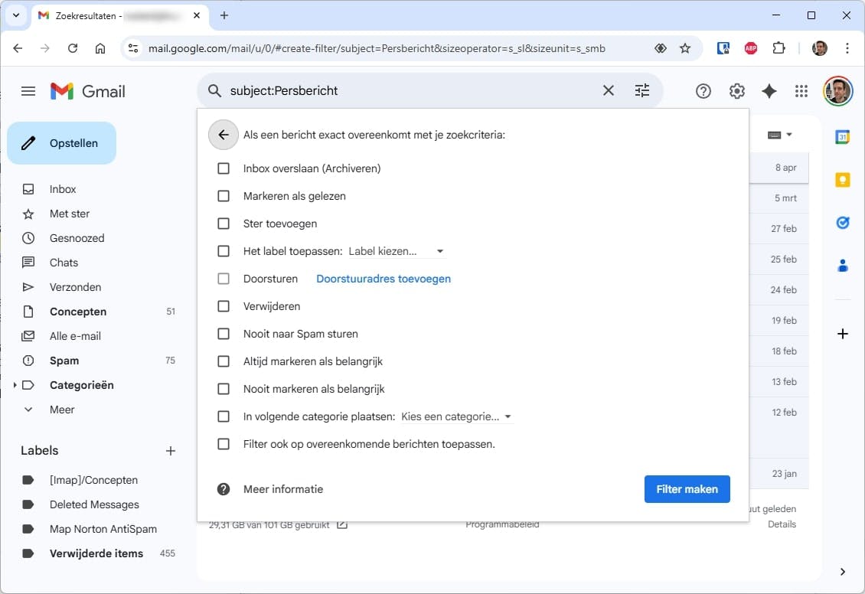Click the 'Filter maken' button

(687, 489)
